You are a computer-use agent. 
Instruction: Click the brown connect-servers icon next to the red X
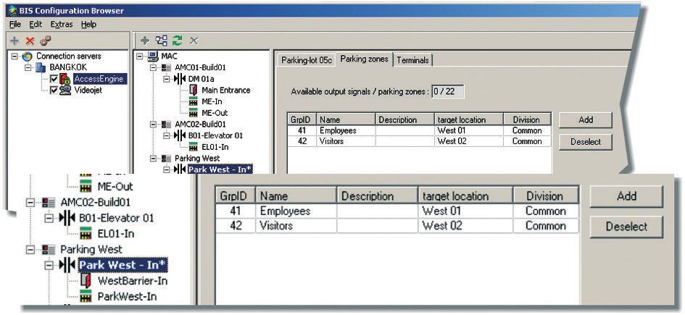point(45,41)
